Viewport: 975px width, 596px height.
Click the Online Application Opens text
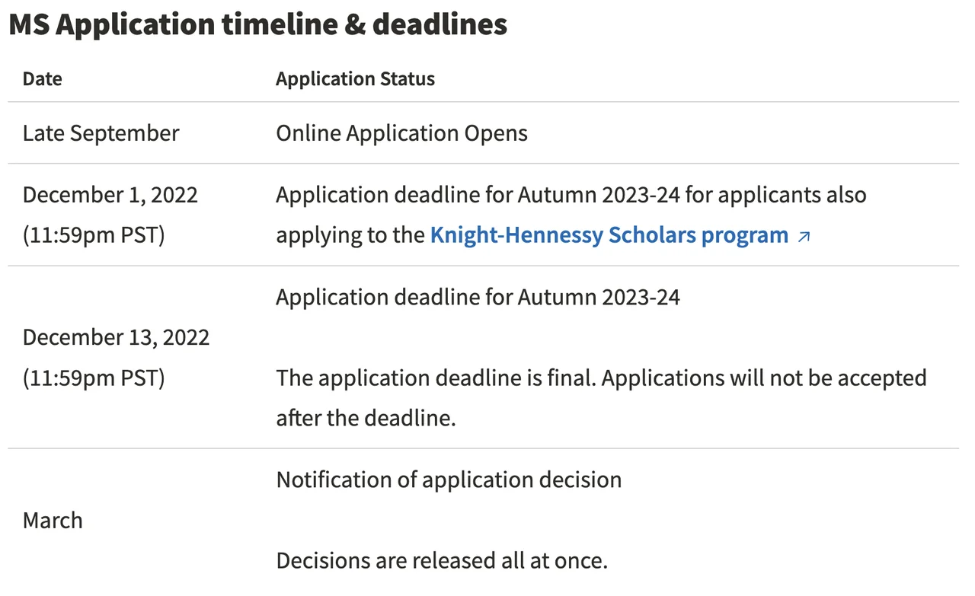[x=401, y=133]
